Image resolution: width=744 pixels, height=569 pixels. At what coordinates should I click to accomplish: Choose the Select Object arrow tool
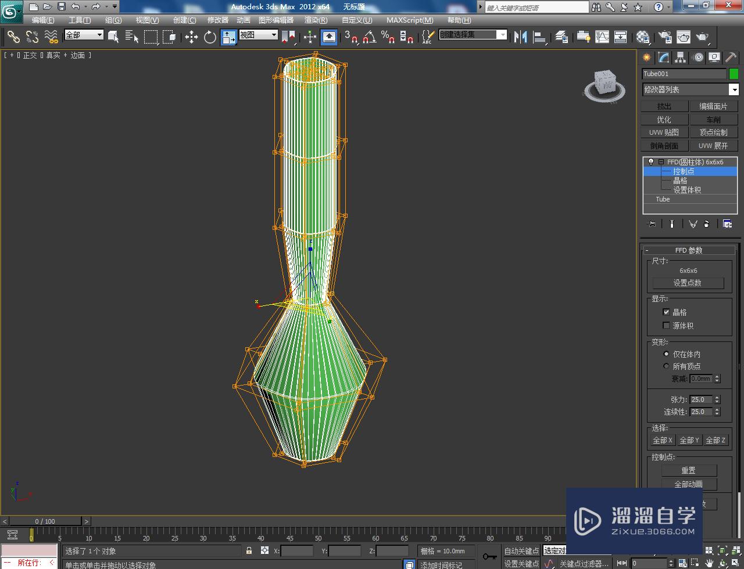tap(114, 37)
